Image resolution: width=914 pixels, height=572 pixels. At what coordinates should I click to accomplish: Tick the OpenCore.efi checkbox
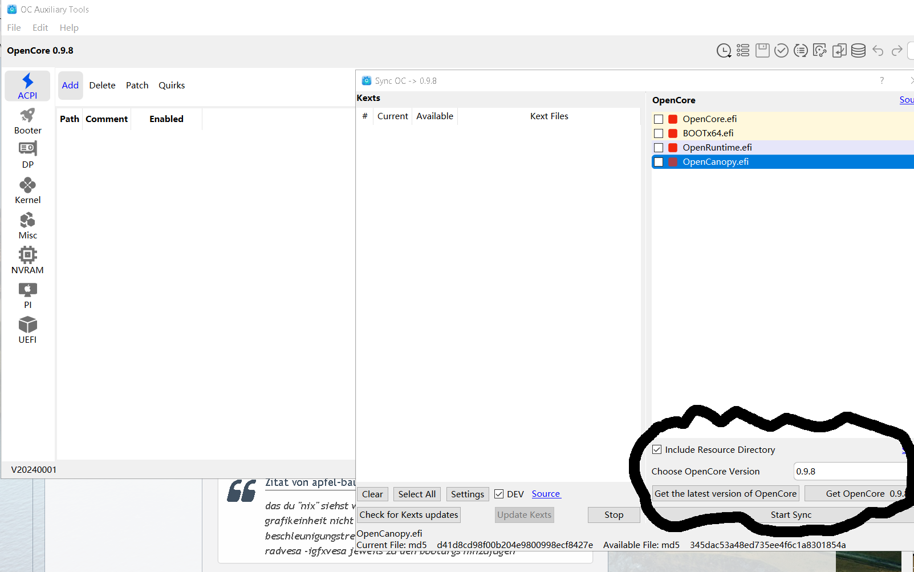point(659,119)
